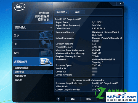Click processor speed '3516 MHz'
138x103 pixels.
pos(97,65)
